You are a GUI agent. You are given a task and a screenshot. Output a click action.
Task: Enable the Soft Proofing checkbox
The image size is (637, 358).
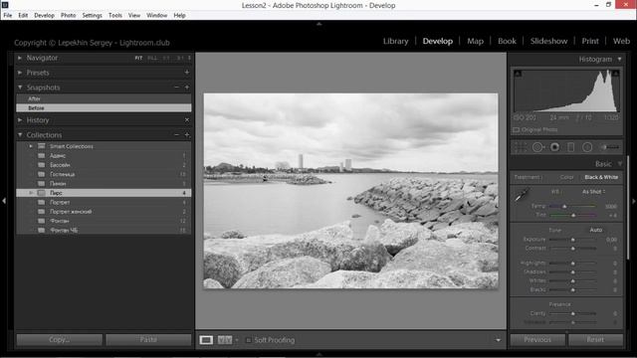click(x=248, y=340)
